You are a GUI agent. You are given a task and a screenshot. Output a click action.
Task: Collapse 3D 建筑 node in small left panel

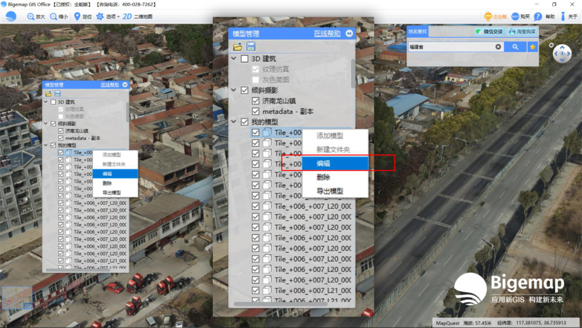(46, 102)
